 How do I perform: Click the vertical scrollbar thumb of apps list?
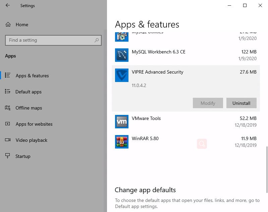click(x=267, y=170)
